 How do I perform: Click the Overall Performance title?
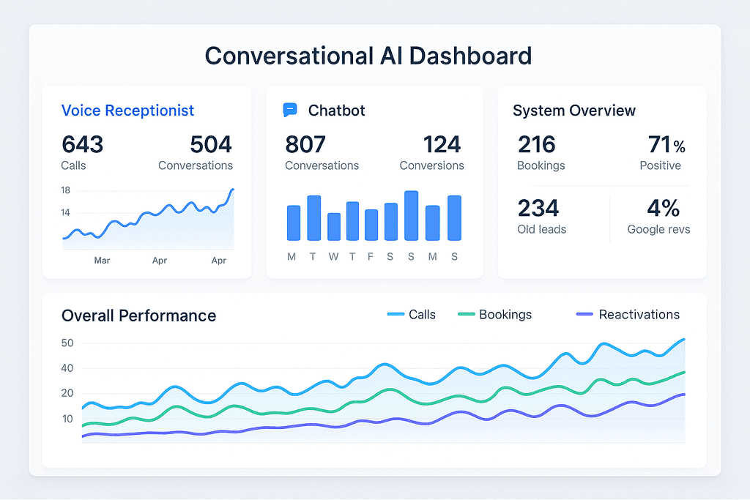pyautogui.click(x=138, y=316)
